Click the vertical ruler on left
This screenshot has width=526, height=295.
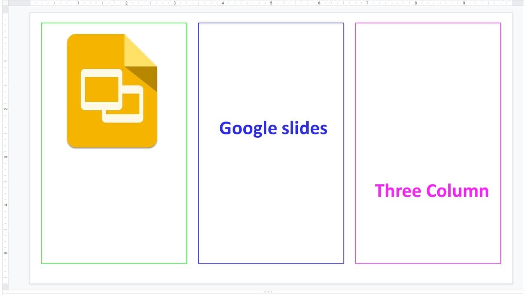click(x=5, y=147)
